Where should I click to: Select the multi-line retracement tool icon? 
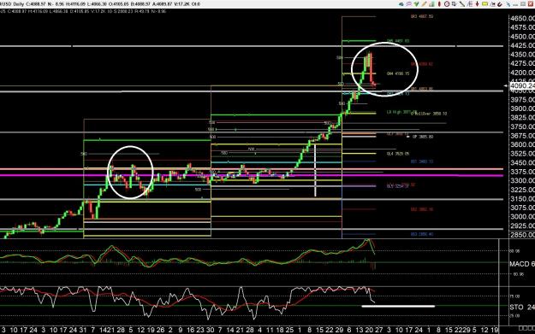(470, 4)
